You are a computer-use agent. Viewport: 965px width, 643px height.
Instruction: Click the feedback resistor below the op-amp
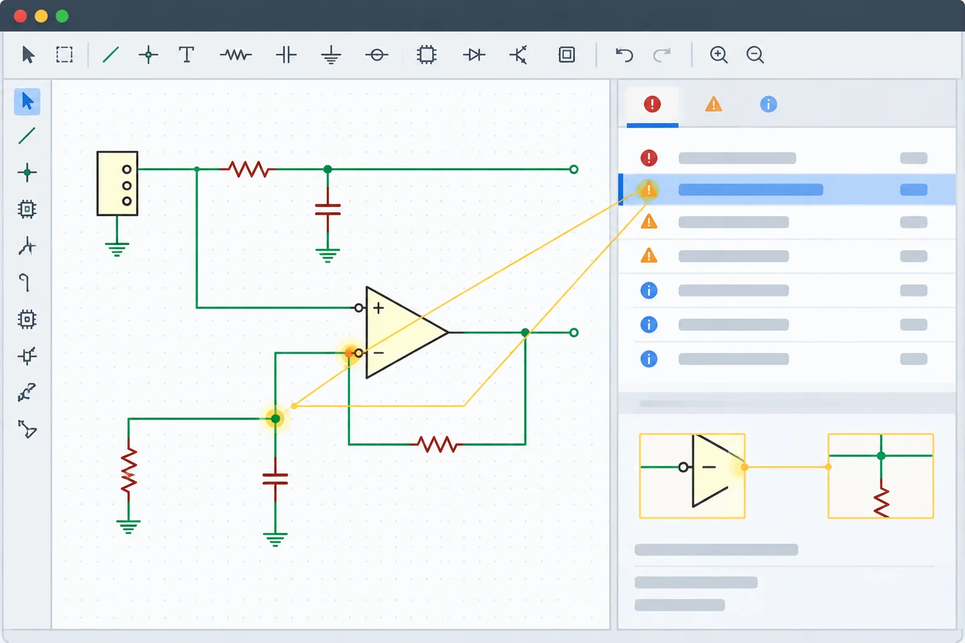[437, 445]
